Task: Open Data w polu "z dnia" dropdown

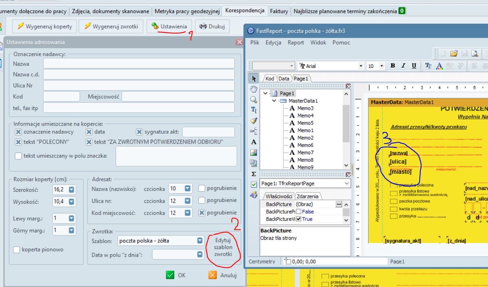Action: pos(200,254)
